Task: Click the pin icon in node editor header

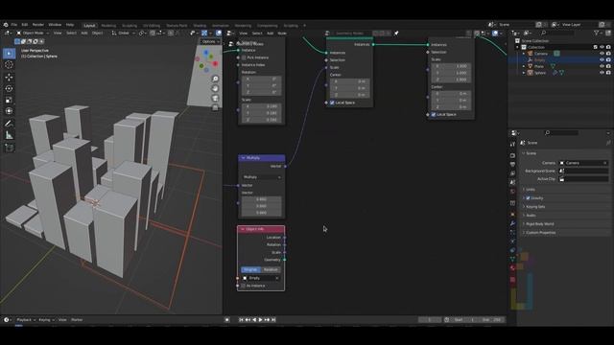Action: [396, 34]
